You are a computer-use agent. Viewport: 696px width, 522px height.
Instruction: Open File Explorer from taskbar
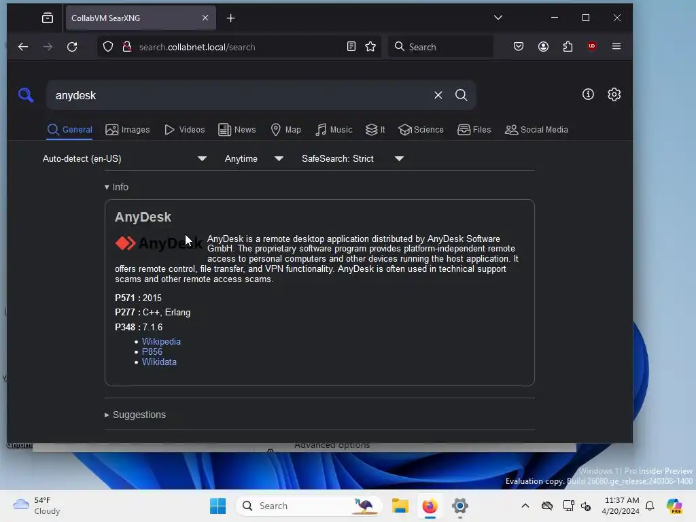click(400, 506)
